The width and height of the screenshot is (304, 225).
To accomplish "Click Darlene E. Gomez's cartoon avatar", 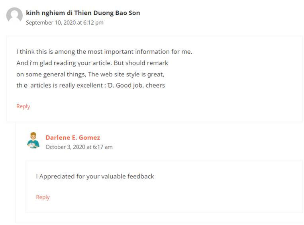I will (33, 140).
